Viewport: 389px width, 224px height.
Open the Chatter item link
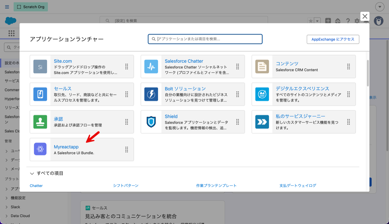click(36, 185)
